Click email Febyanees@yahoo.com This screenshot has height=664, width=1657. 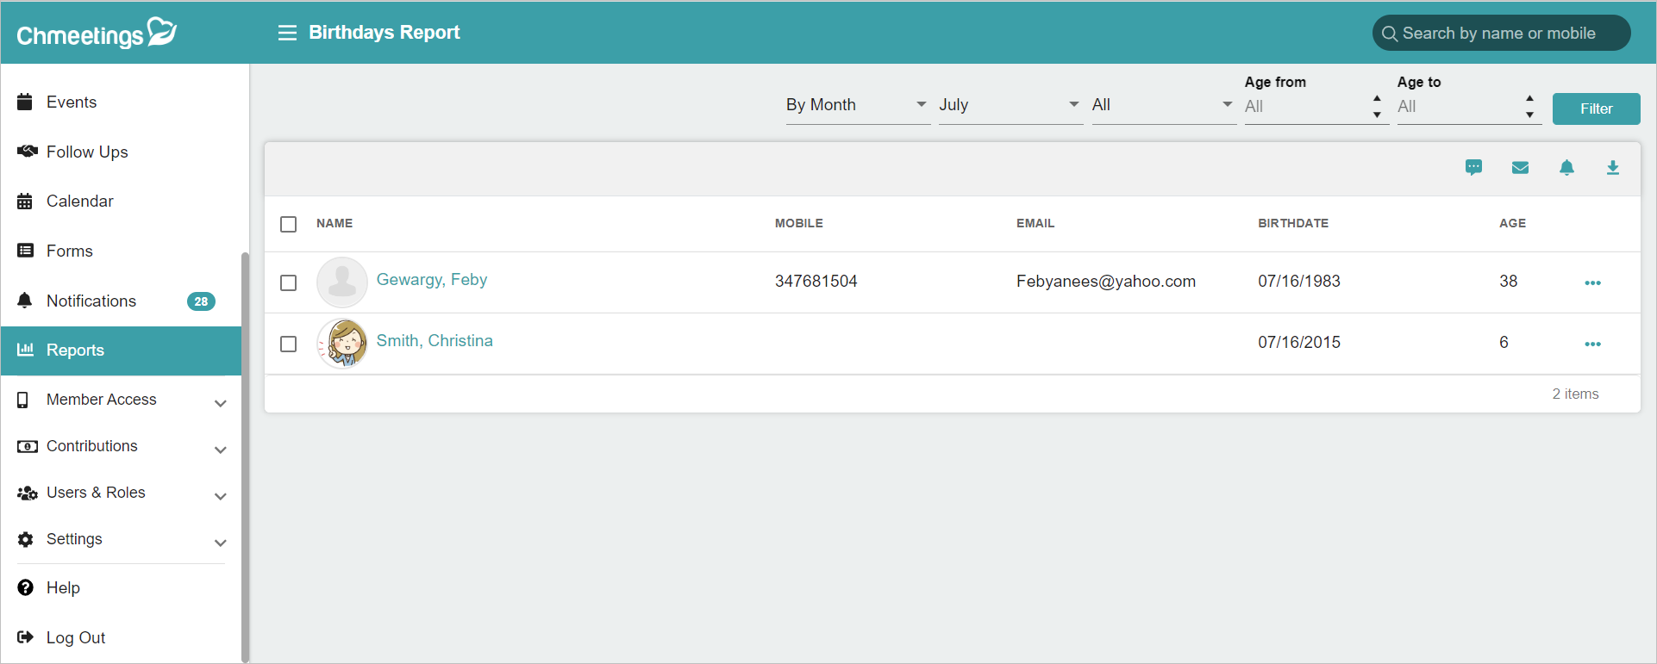click(x=1106, y=282)
